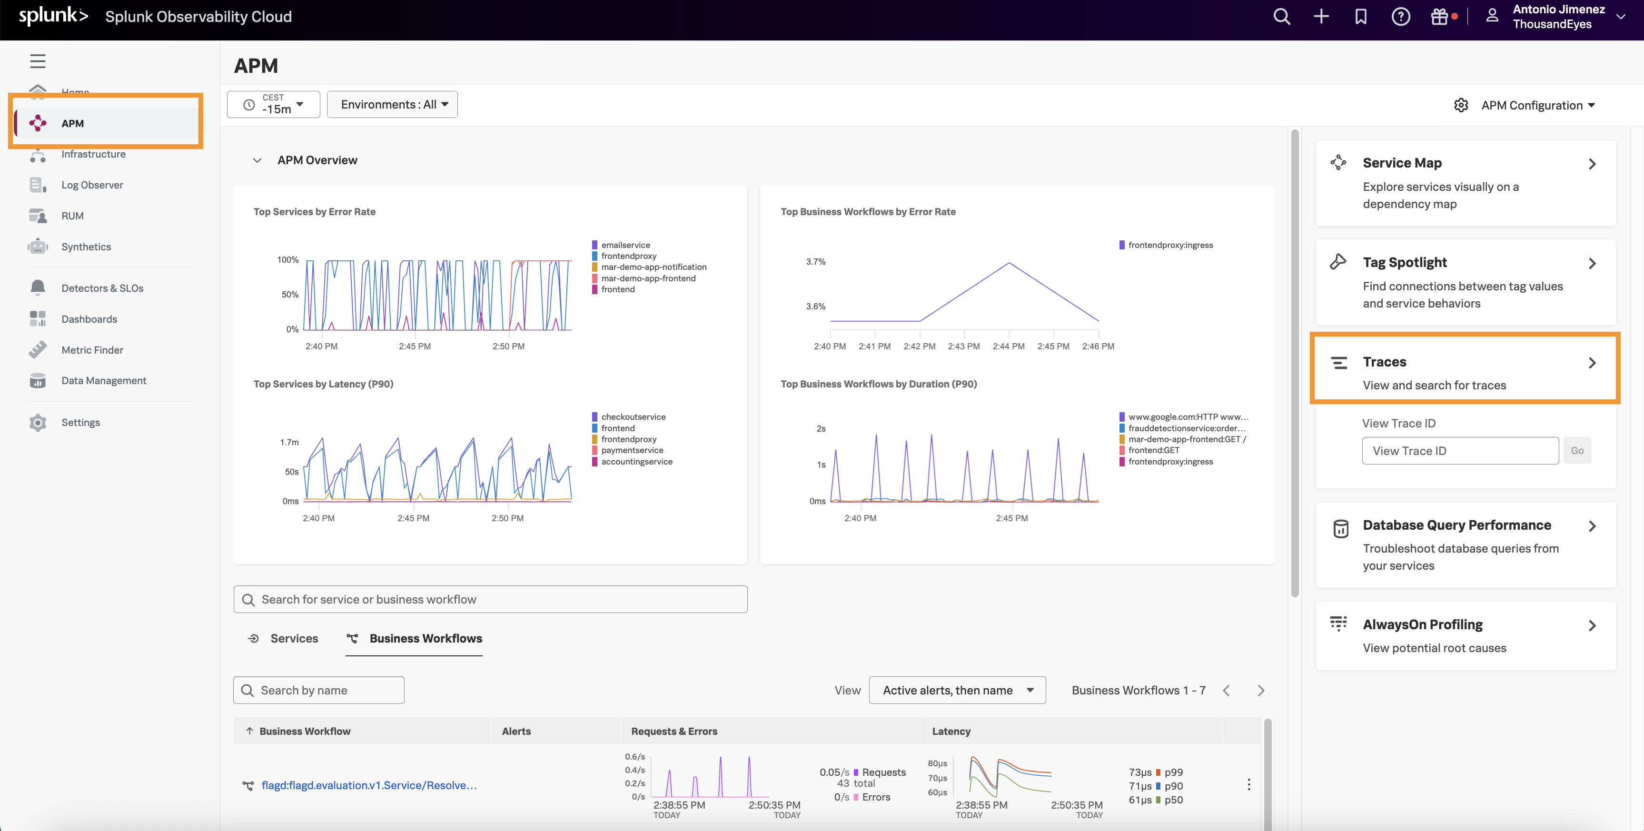Screen dimensions: 1644x831
Task: Click the Service Map card icon
Action: pyautogui.click(x=1338, y=162)
